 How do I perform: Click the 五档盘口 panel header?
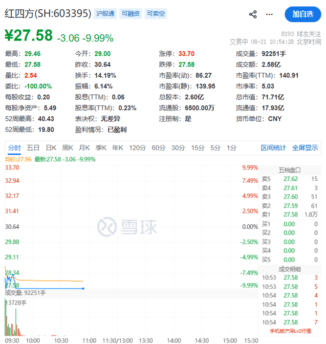pyautogui.click(x=289, y=170)
